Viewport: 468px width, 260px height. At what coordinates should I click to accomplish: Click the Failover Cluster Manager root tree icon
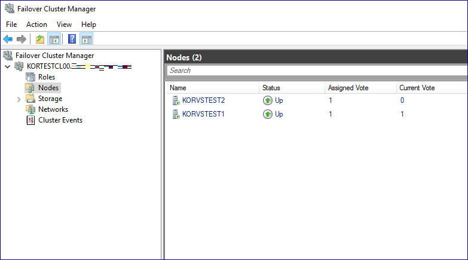(8, 56)
